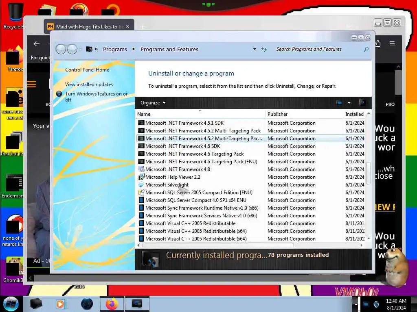Click the Forward navigation button in Control Panel

(x=72, y=49)
